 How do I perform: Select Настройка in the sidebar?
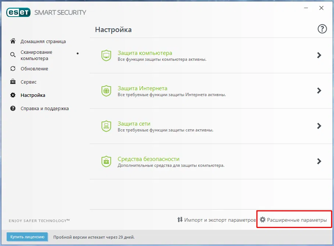(33, 95)
